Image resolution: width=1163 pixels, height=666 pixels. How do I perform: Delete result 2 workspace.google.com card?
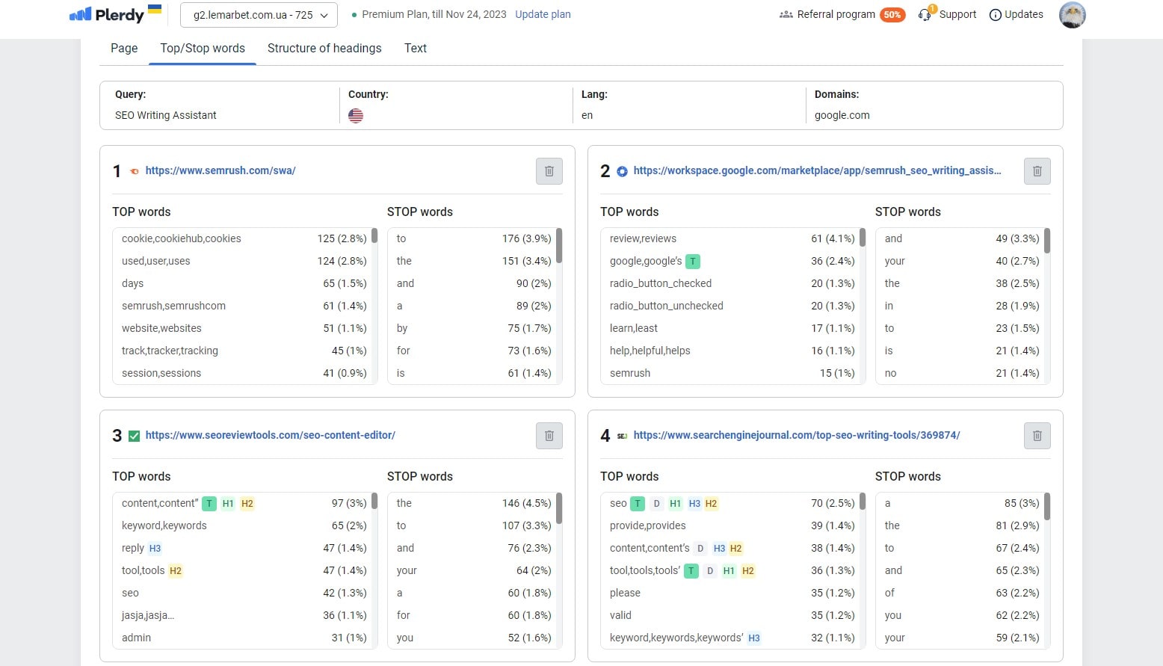click(1037, 171)
